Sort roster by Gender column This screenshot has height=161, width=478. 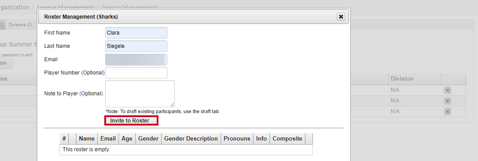point(148,138)
